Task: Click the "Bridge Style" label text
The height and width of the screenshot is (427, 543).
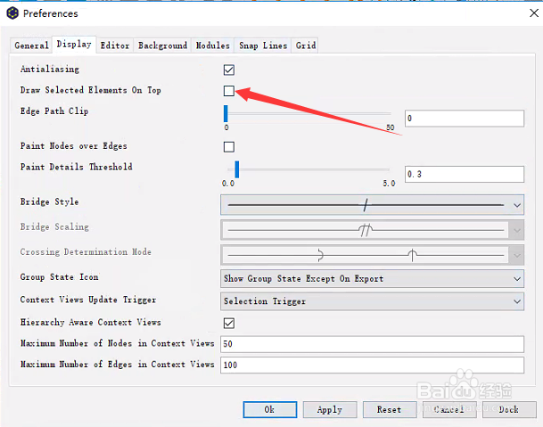Action: (x=50, y=201)
